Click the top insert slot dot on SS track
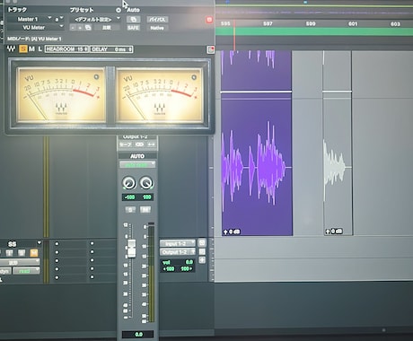413x341 pixels. [x=57, y=244]
